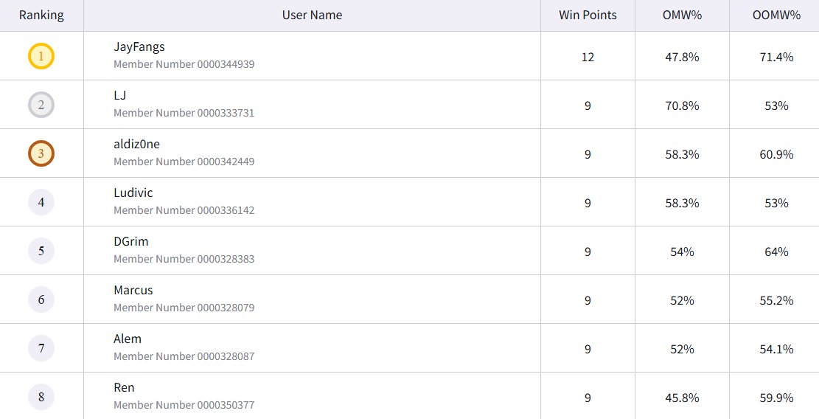The width and height of the screenshot is (819, 419).
Task: Click Ren's win points value 9
Action: pos(588,397)
